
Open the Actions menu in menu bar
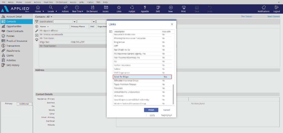37,2
